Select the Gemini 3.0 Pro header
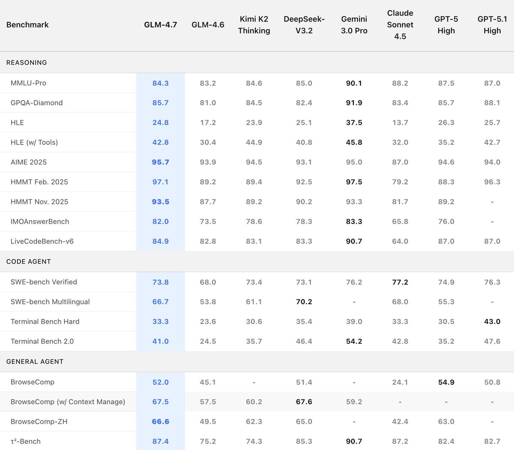This screenshot has width=514, height=450. point(354,25)
